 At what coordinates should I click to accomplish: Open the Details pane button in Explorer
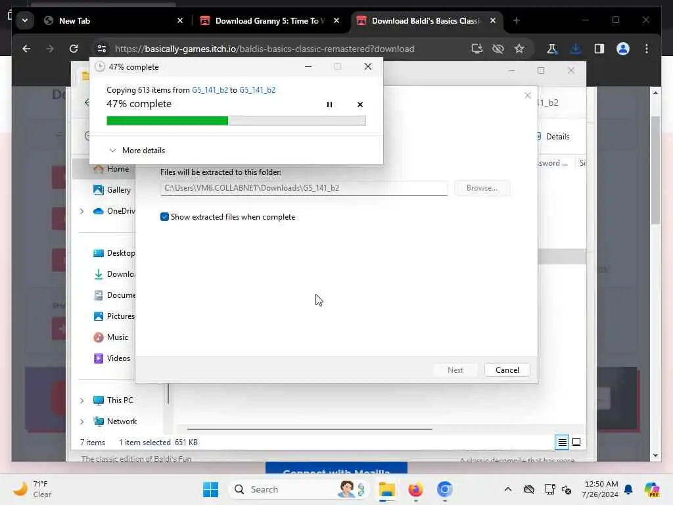tap(553, 137)
